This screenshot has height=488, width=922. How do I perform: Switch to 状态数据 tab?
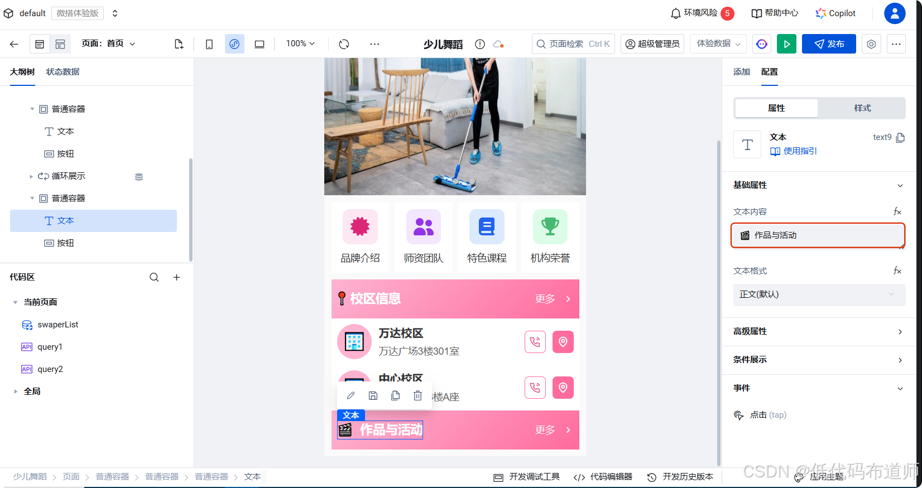(63, 72)
